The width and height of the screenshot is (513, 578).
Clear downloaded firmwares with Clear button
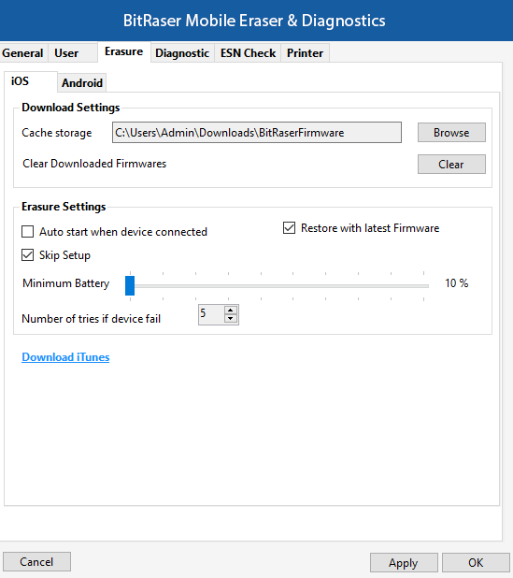tap(451, 164)
